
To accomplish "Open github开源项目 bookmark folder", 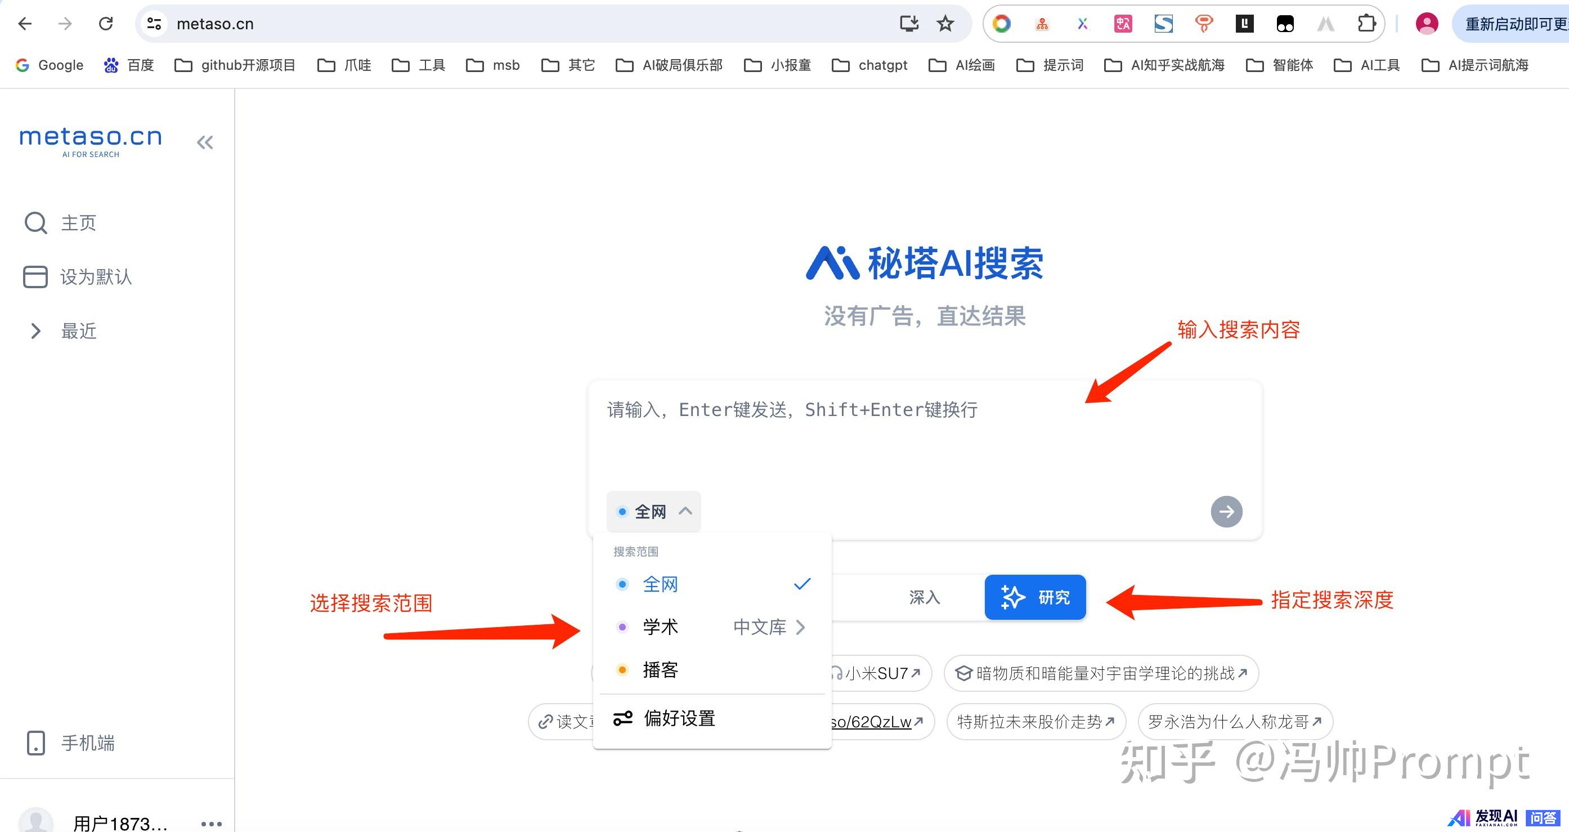I will (235, 65).
